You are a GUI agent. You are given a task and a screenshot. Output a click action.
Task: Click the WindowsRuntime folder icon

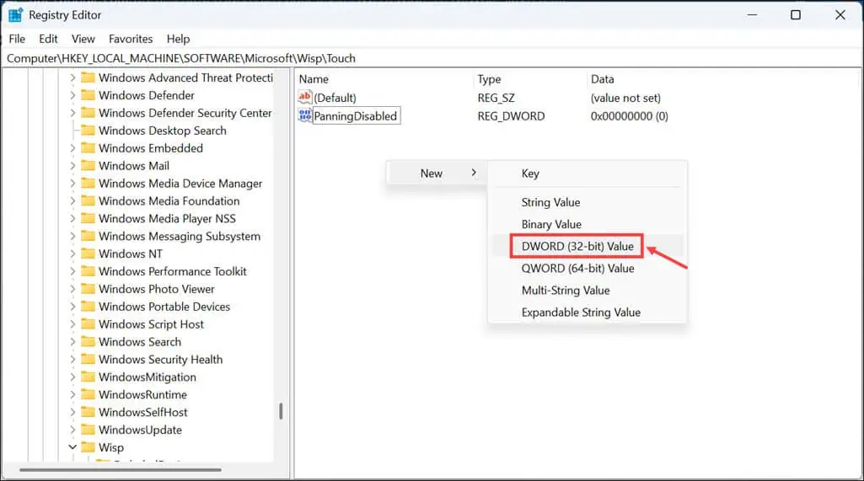tap(88, 395)
